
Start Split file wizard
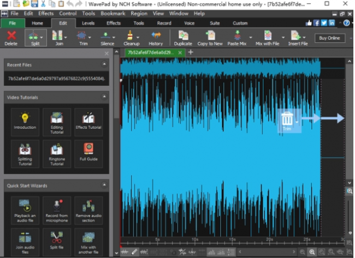57,242
